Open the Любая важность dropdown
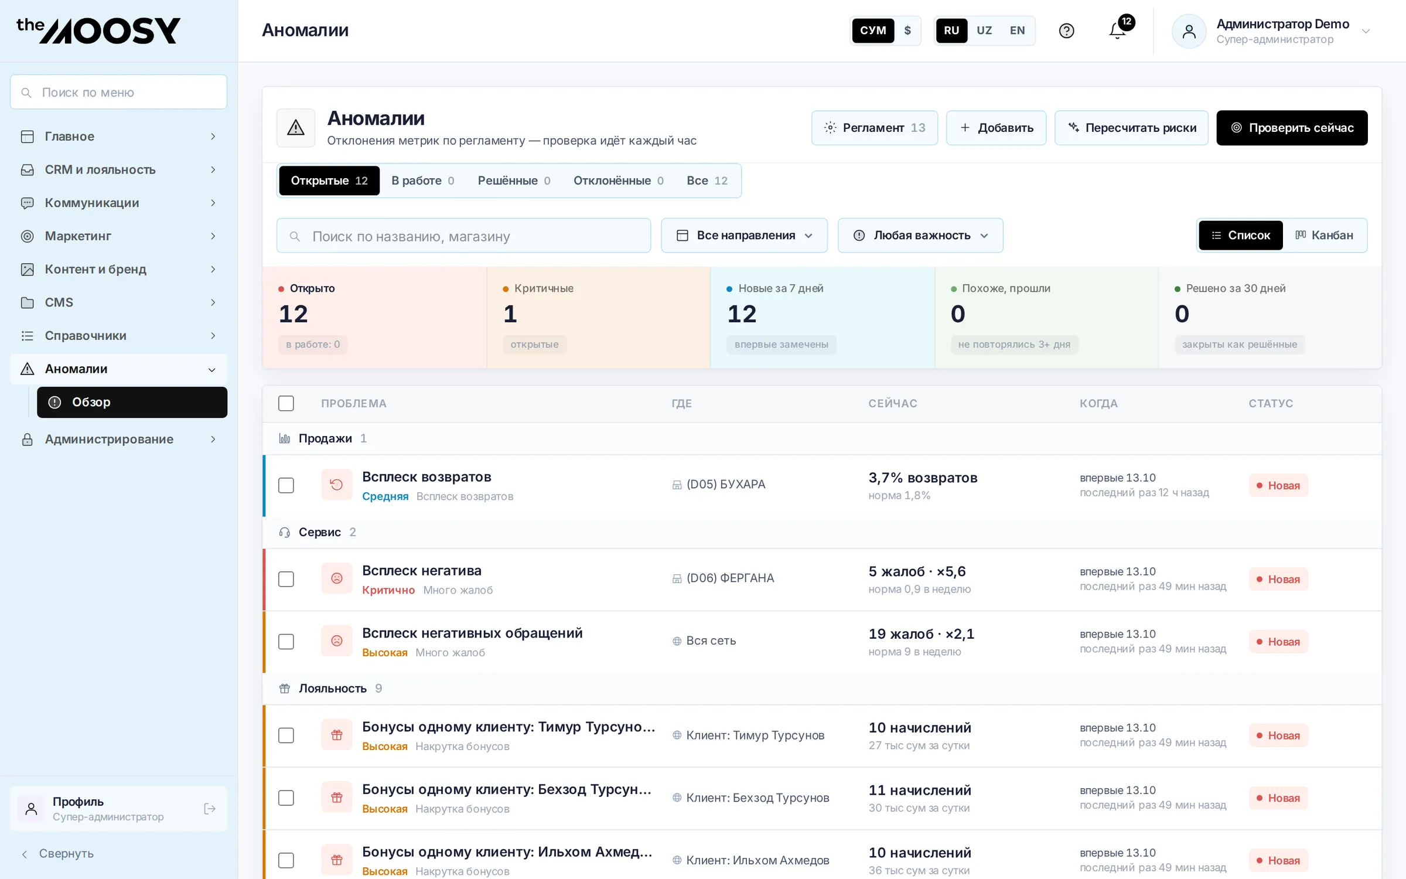1406x879 pixels. click(920, 236)
